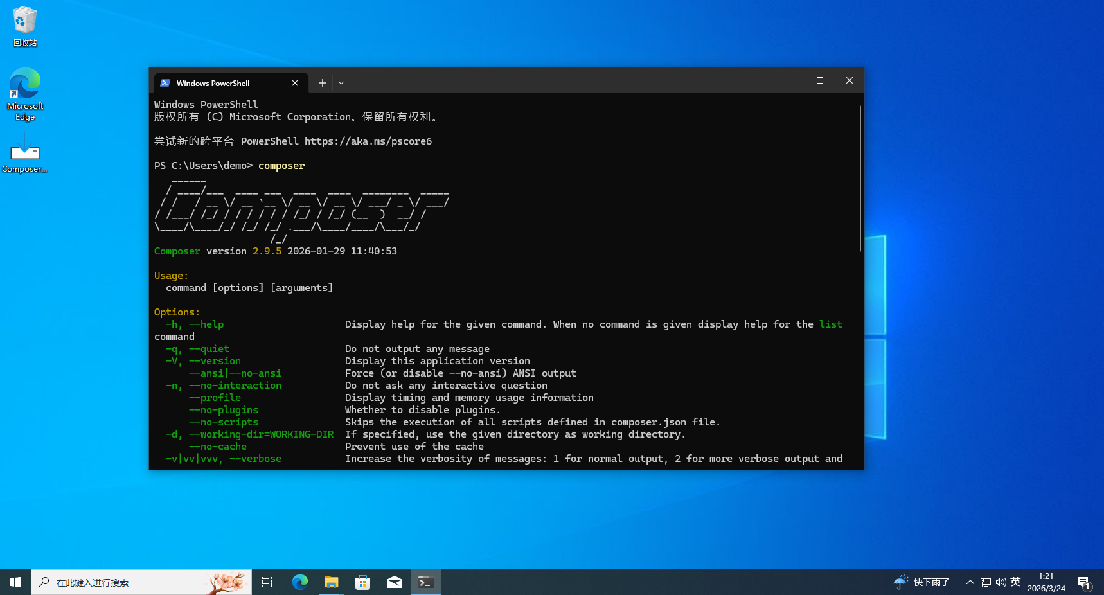Image resolution: width=1104 pixels, height=595 pixels.
Task: Open new tab with plus button
Action: [323, 83]
